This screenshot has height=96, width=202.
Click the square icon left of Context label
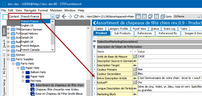(5, 17)
